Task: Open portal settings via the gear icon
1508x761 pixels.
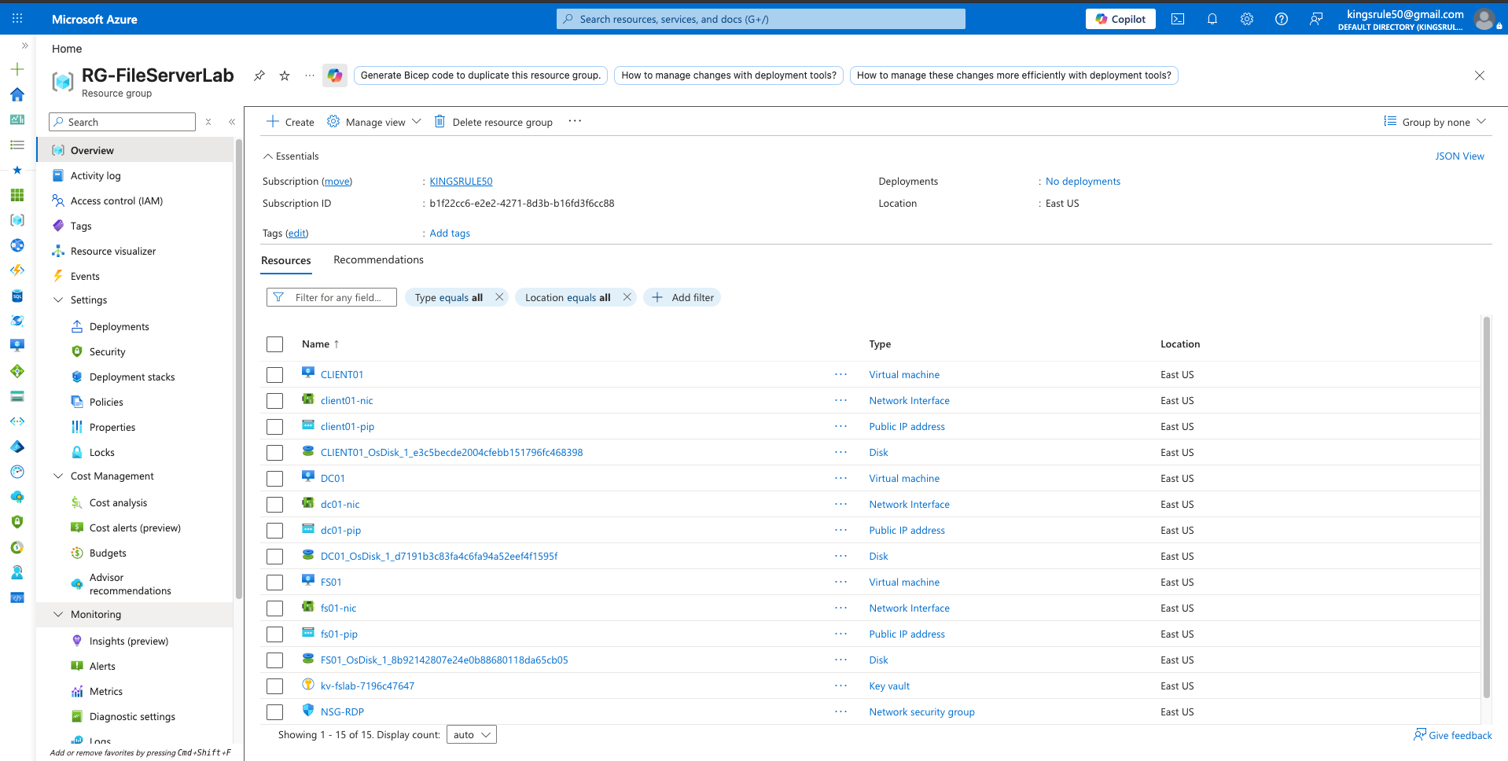Action: pos(1246,19)
